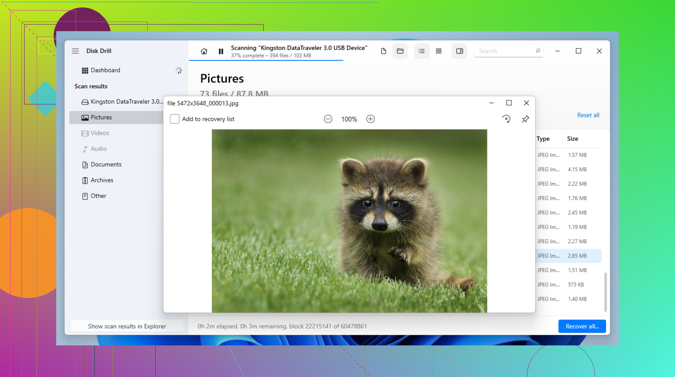Sort by the Type column header
Image resolution: width=675 pixels, height=377 pixels.
point(543,139)
